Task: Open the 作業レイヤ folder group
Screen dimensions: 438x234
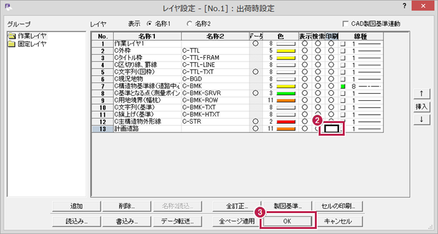Action: coord(27,36)
